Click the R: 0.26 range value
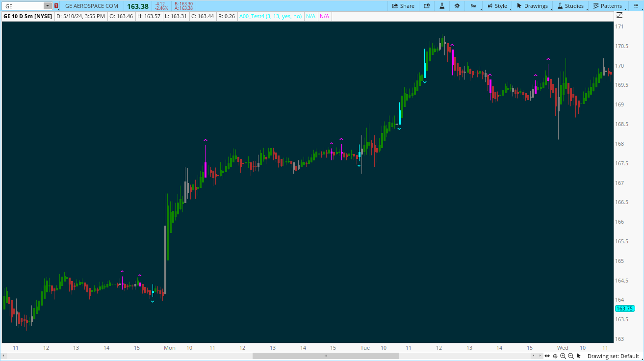644x361 pixels. pyautogui.click(x=227, y=16)
